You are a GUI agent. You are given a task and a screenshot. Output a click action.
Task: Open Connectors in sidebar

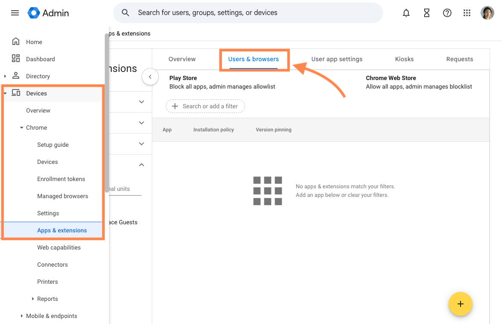(x=53, y=265)
